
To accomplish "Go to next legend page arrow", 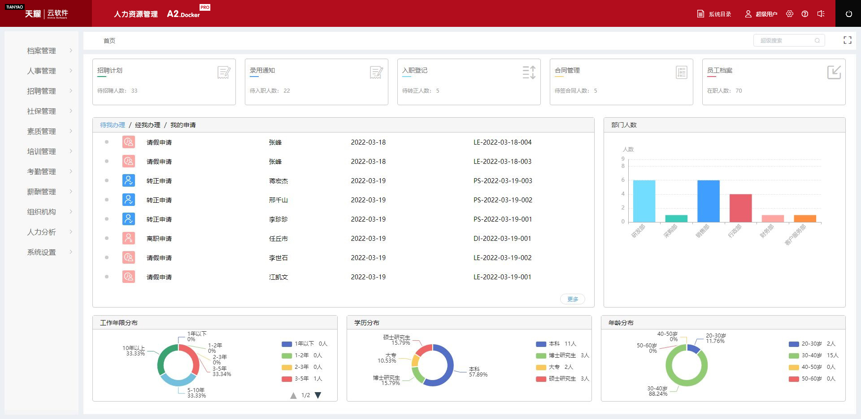I will click(318, 395).
